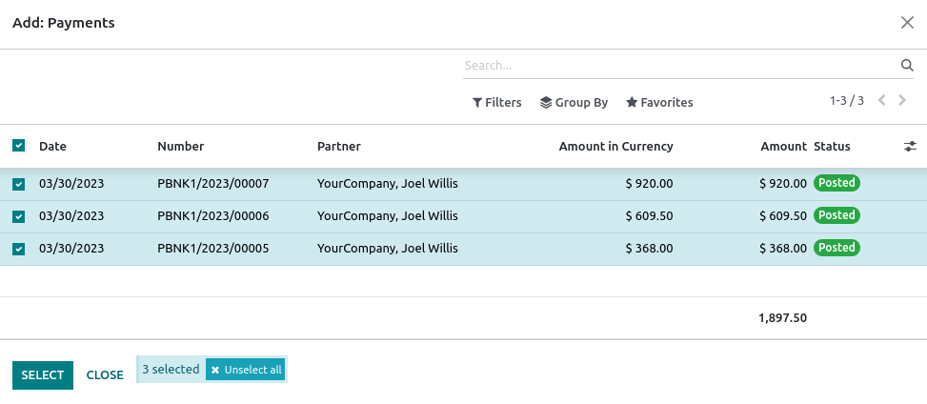Focus the Search input field
Viewport: 927px width, 404px height.
click(x=678, y=66)
